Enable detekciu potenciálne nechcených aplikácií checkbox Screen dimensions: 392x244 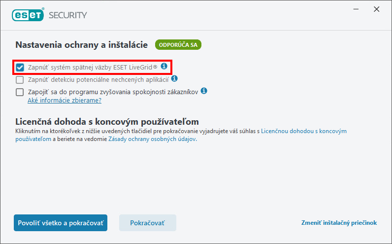pyautogui.click(x=20, y=80)
